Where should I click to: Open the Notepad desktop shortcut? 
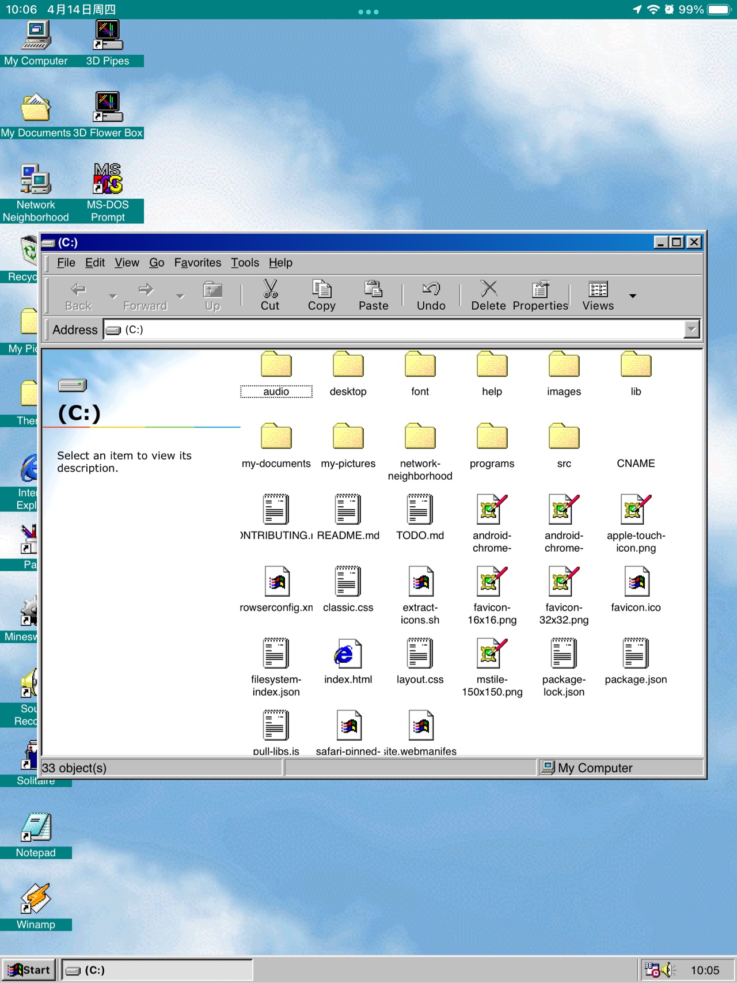pyautogui.click(x=36, y=835)
